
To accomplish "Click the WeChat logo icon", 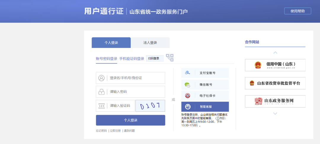I will (x=187, y=84).
